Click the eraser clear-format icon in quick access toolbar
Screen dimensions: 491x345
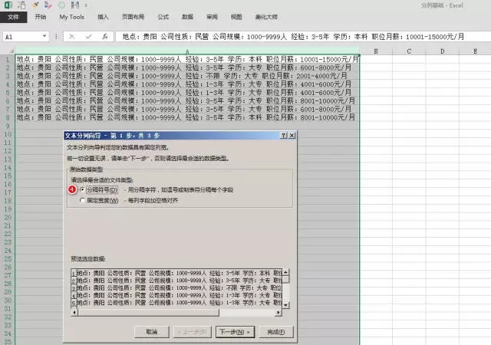tap(48, 5)
